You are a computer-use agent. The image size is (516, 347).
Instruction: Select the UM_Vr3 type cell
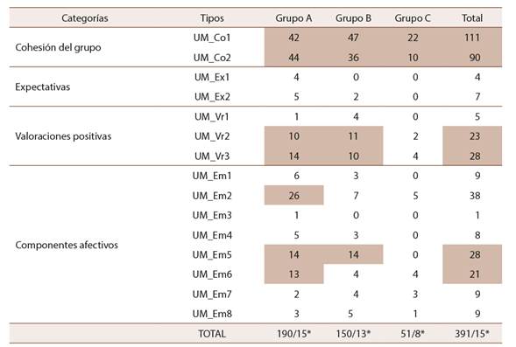click(x=212, y=156)
